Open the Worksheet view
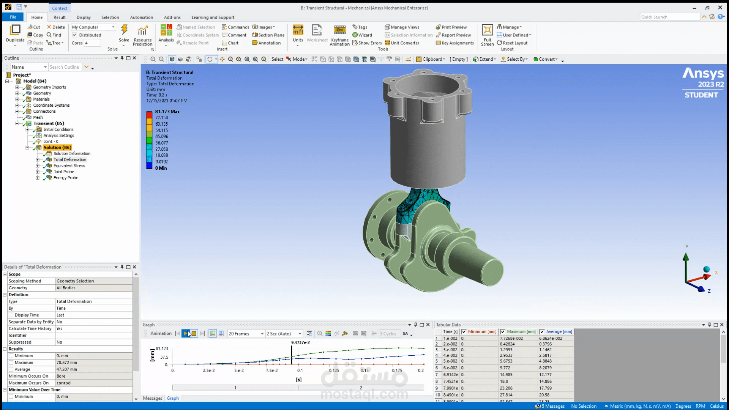 (317, 33)
